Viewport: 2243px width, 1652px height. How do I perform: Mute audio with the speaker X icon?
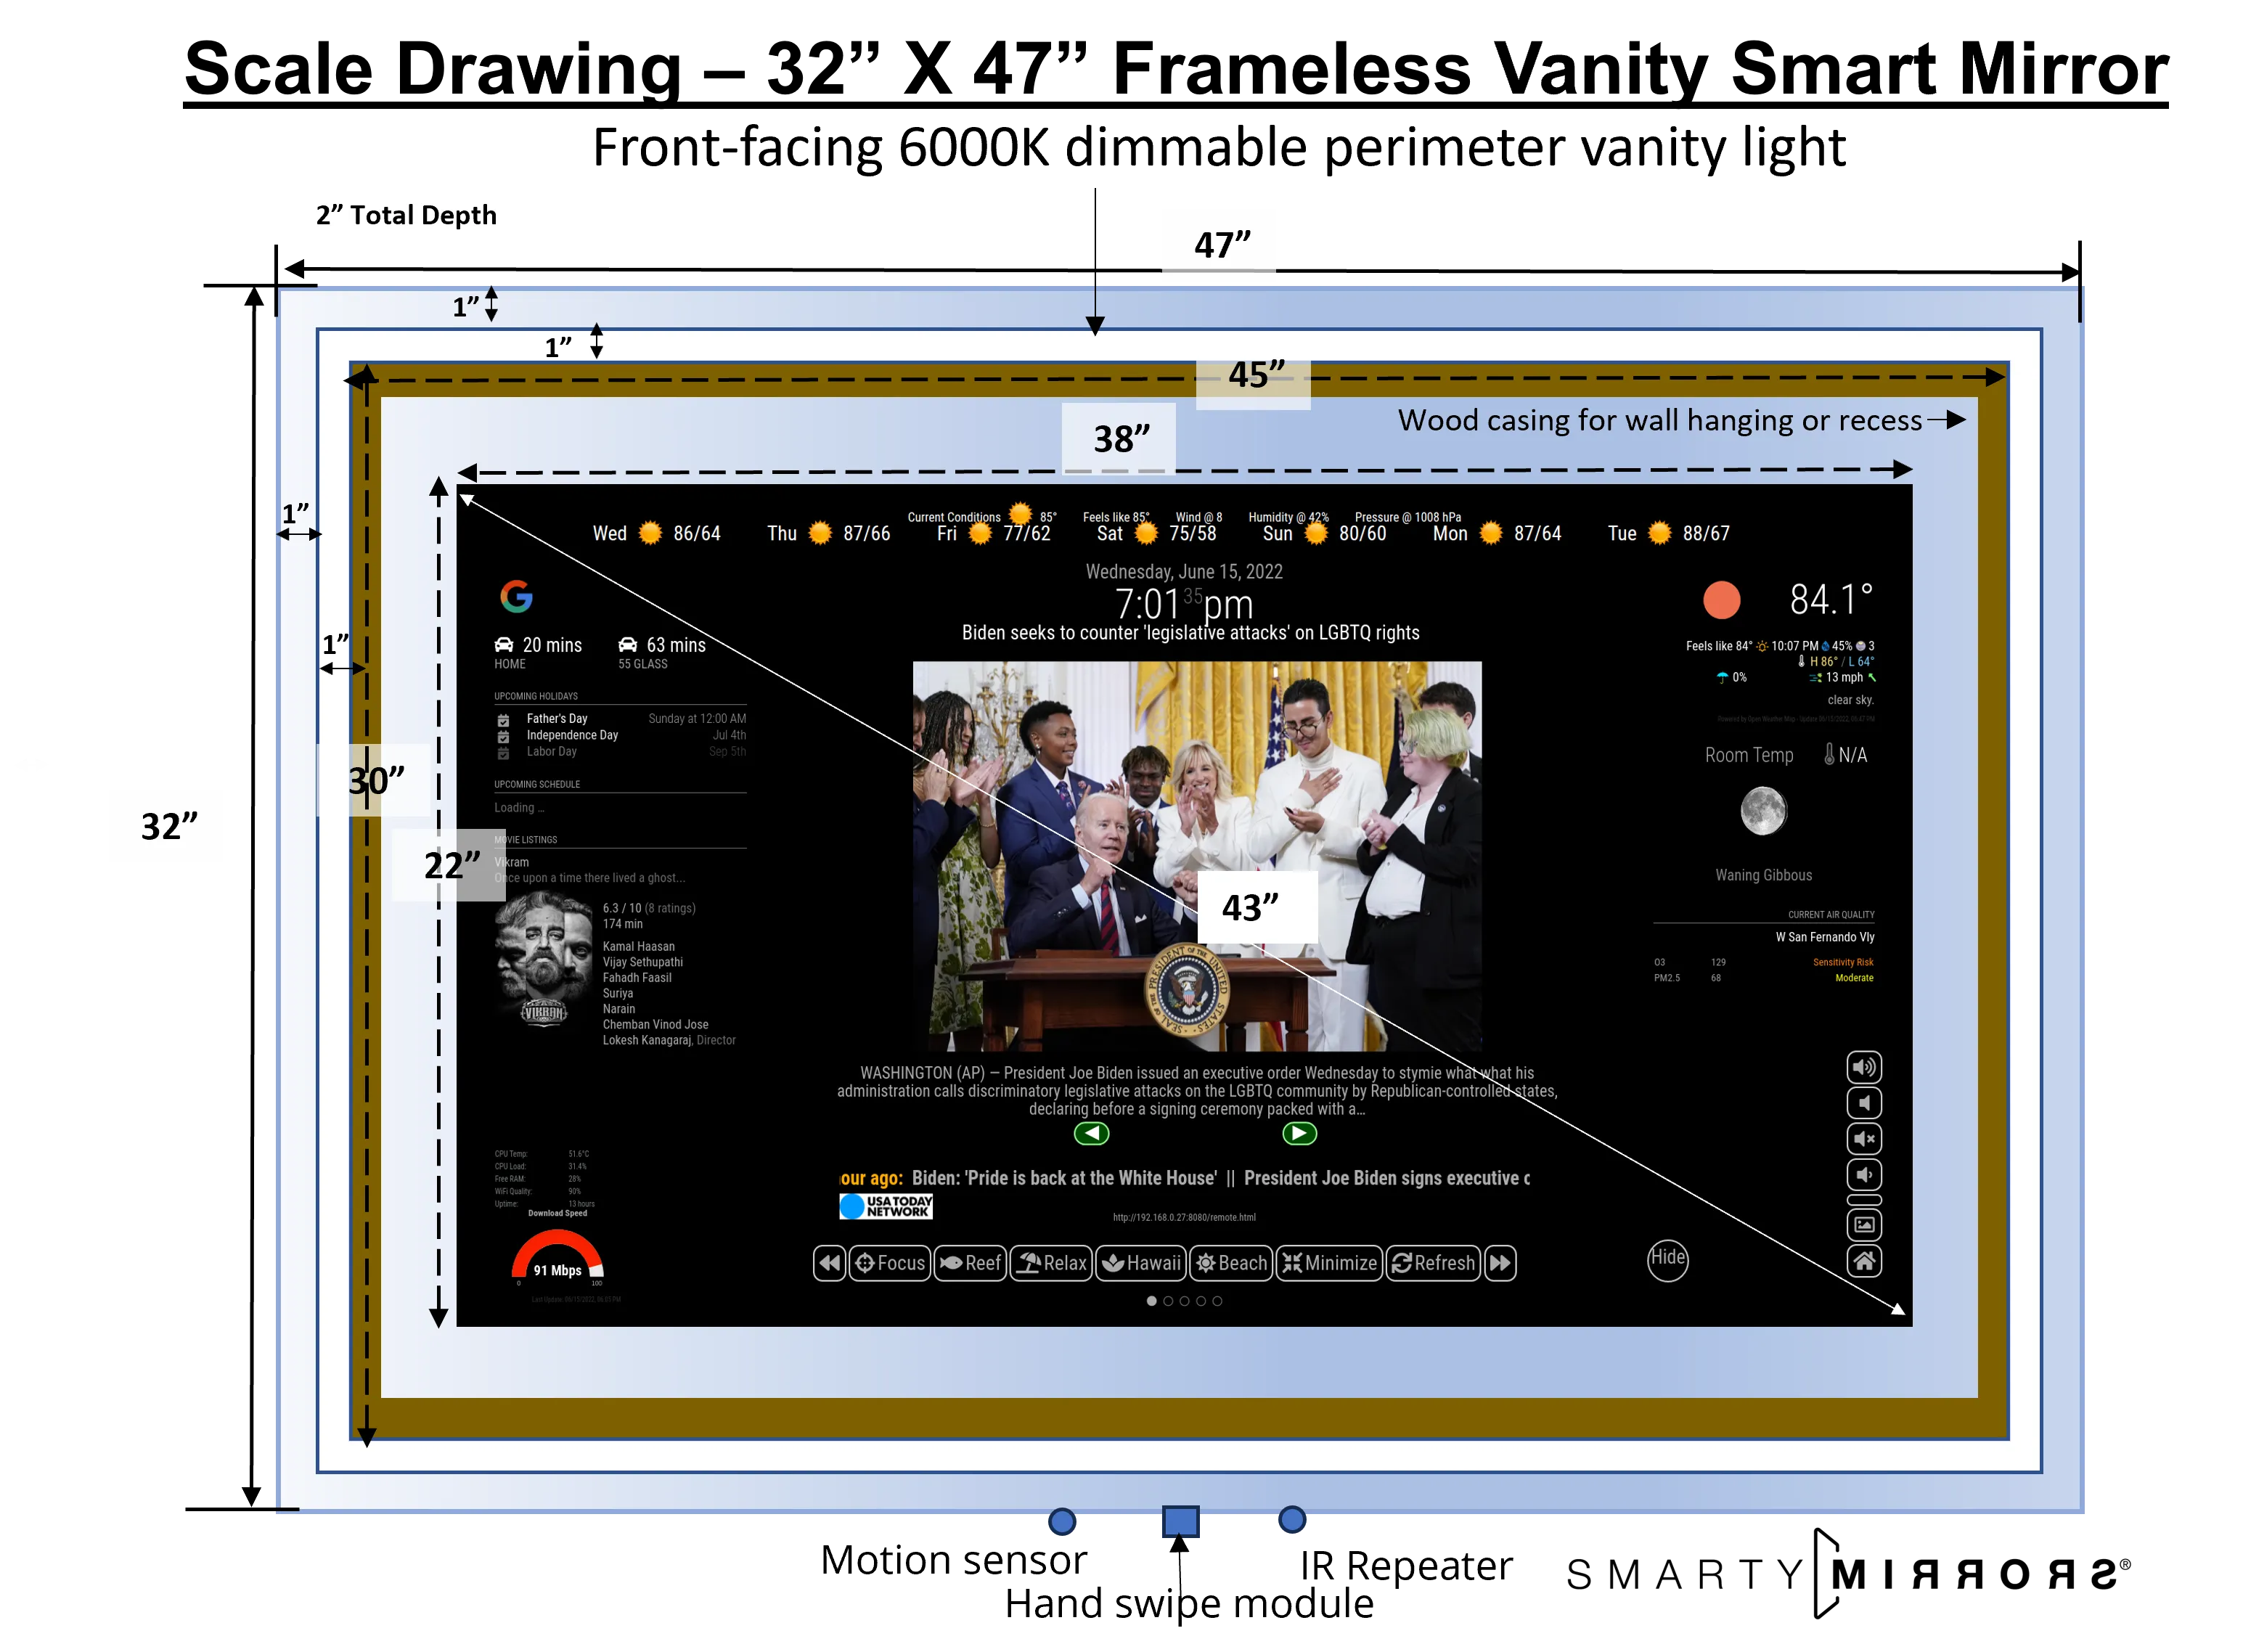click(1864, 1139)
